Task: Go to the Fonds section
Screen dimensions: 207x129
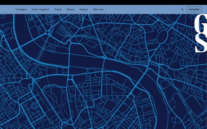Action: (x=58, y=10)
